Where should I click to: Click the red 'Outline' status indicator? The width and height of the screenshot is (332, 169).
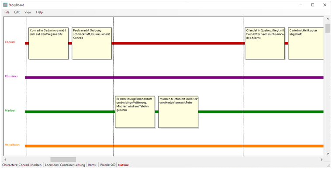tap(124, 165)
